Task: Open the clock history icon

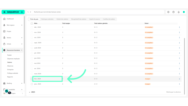Action: pos(174,12)
